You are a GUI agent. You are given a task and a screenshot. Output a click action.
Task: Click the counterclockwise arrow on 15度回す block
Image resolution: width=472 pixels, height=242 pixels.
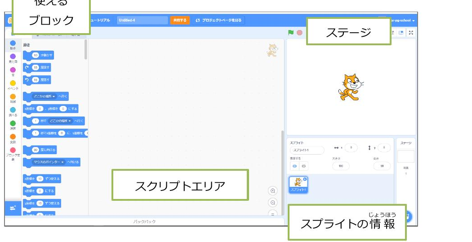27,80
